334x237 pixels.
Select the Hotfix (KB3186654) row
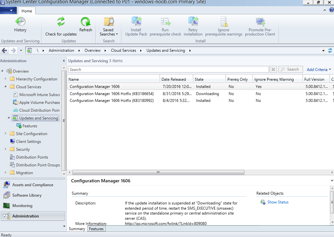click(x=200, y=94)
